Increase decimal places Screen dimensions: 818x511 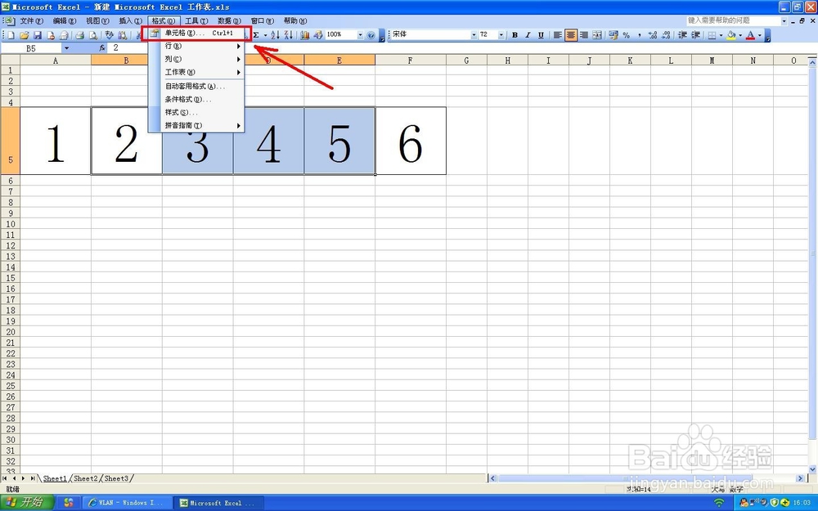(x=652, y=35)
